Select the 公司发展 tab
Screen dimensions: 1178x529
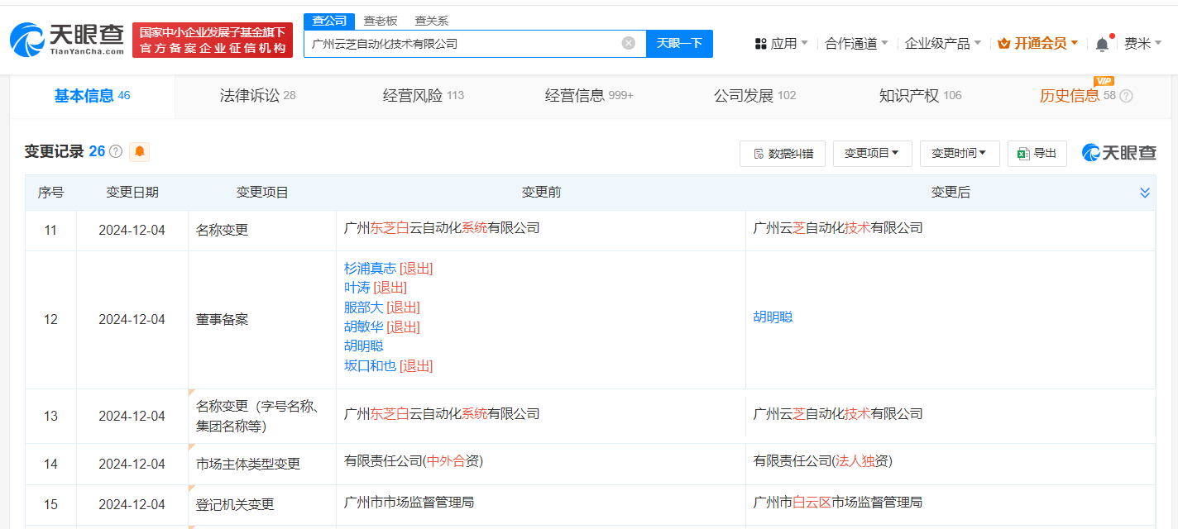pyautogui.click(x=754, y=96)
